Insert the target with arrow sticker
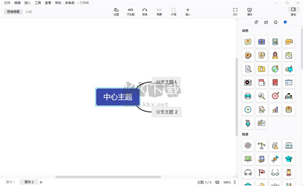The width and height of the screenshot is (303, 186). (x=275, y=96)
